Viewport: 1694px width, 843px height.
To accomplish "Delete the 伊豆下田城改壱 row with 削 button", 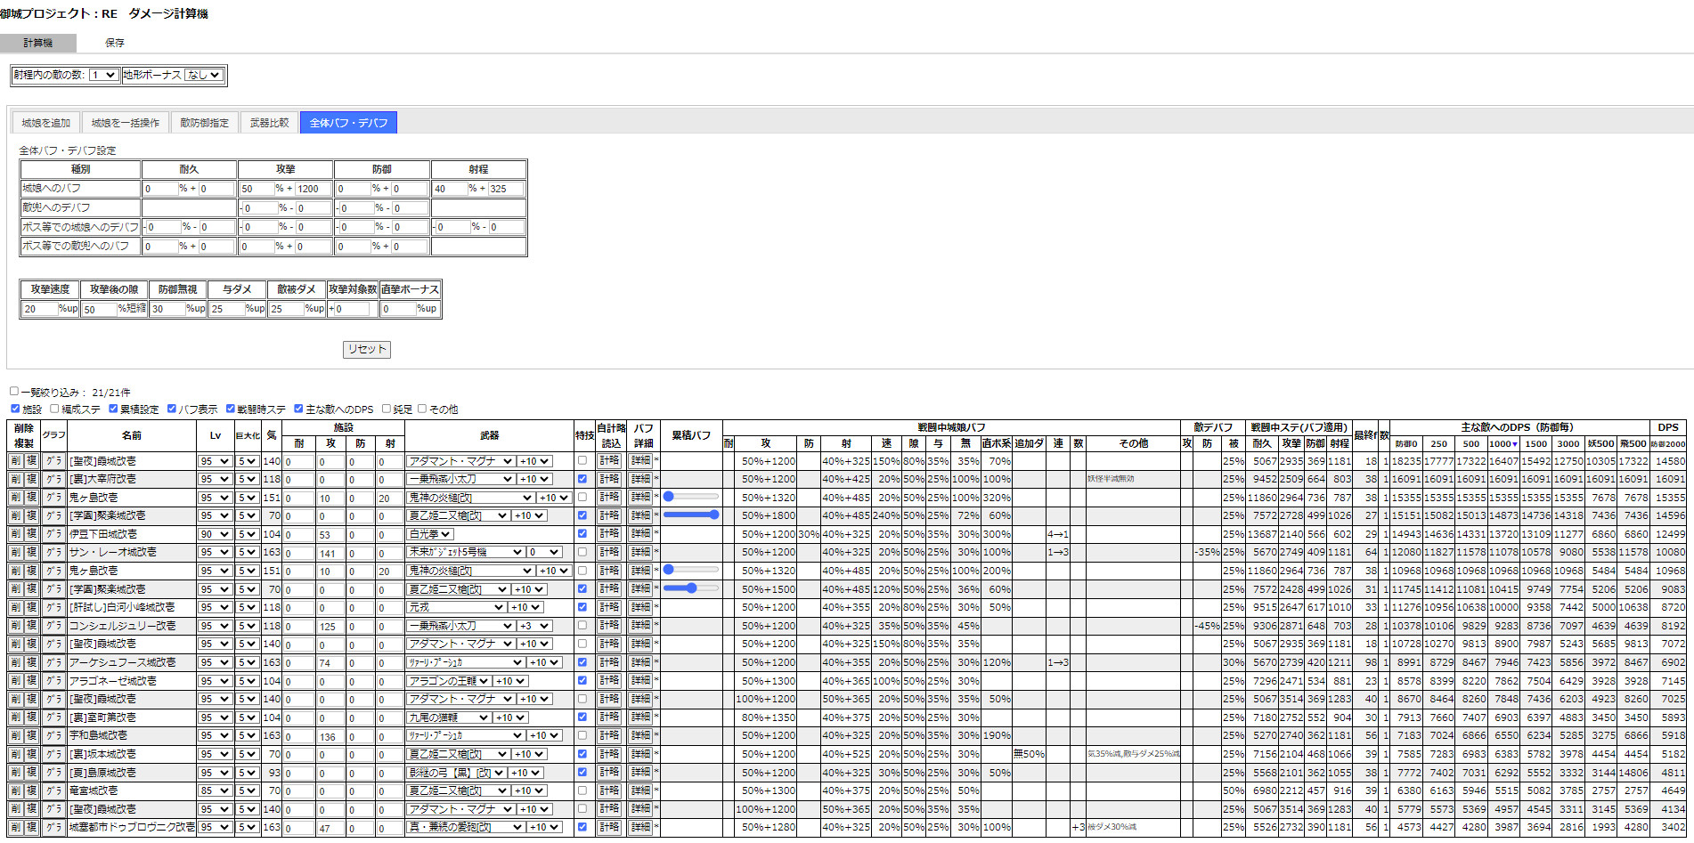I will (16, 534).
